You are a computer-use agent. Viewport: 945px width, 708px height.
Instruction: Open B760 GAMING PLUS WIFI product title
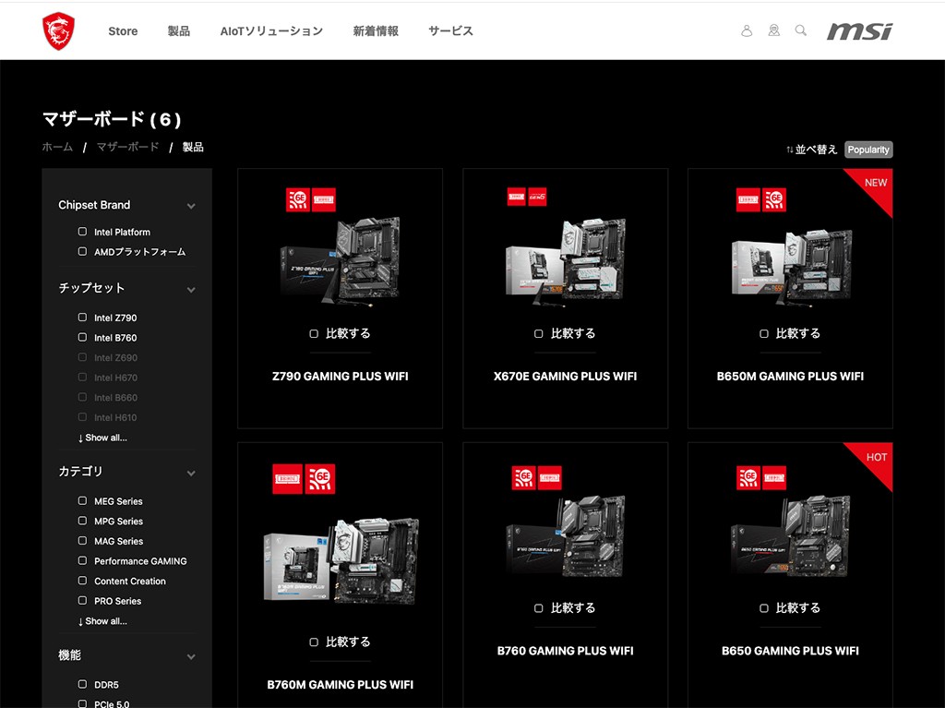point(566,651)
